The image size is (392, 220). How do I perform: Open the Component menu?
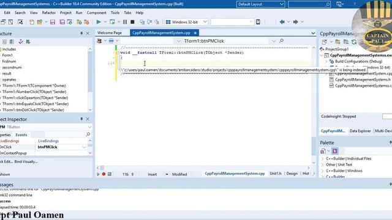click(97, 12)
